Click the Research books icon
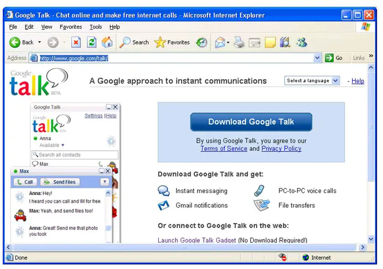This screenshot has height=269, width=383. pyautogui.click(x=285, y=42)
